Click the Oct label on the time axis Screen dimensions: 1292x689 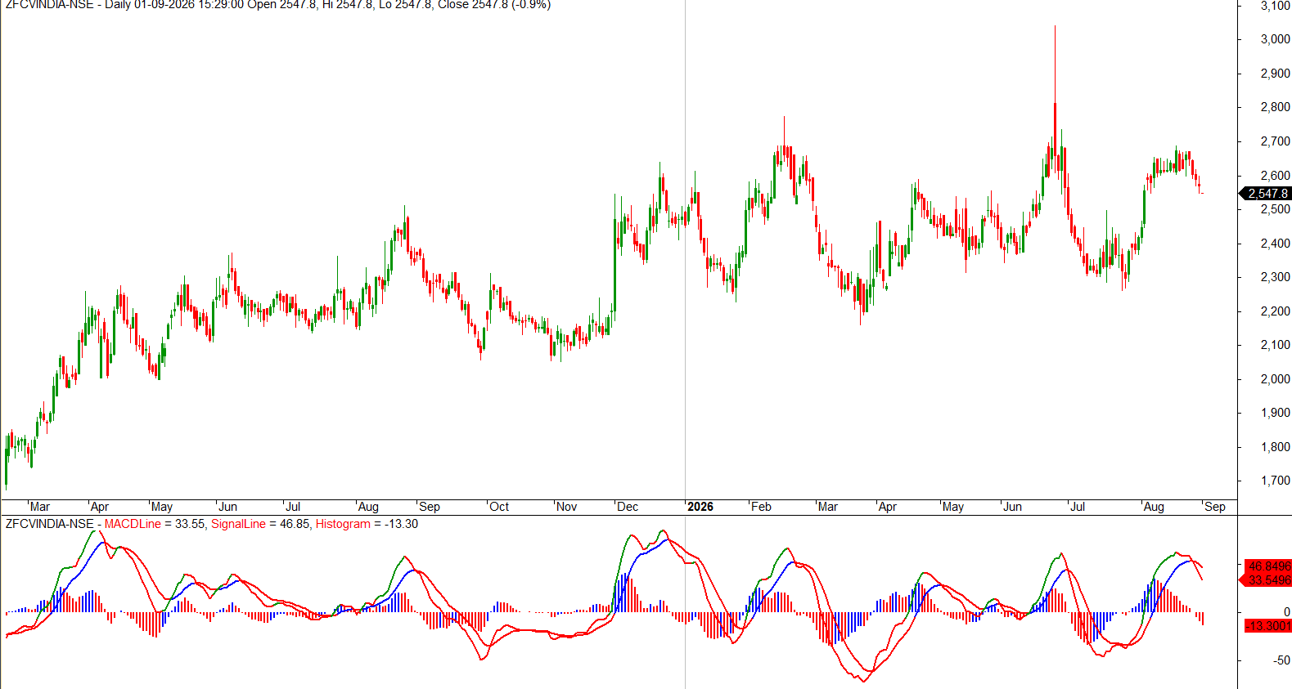[x=499, y=507]
